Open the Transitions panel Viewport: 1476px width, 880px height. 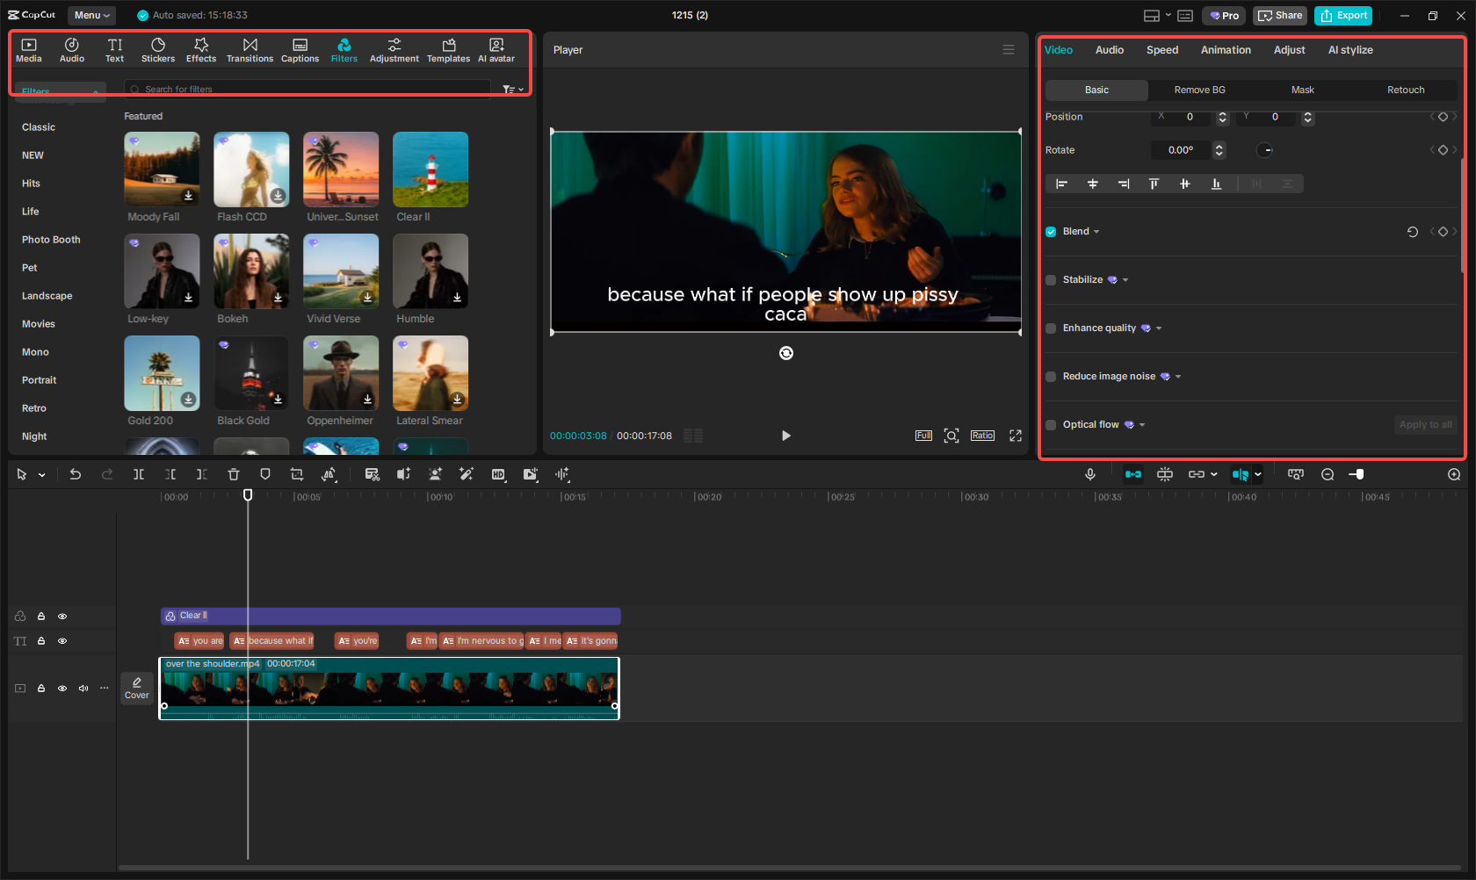pos(250,50)
